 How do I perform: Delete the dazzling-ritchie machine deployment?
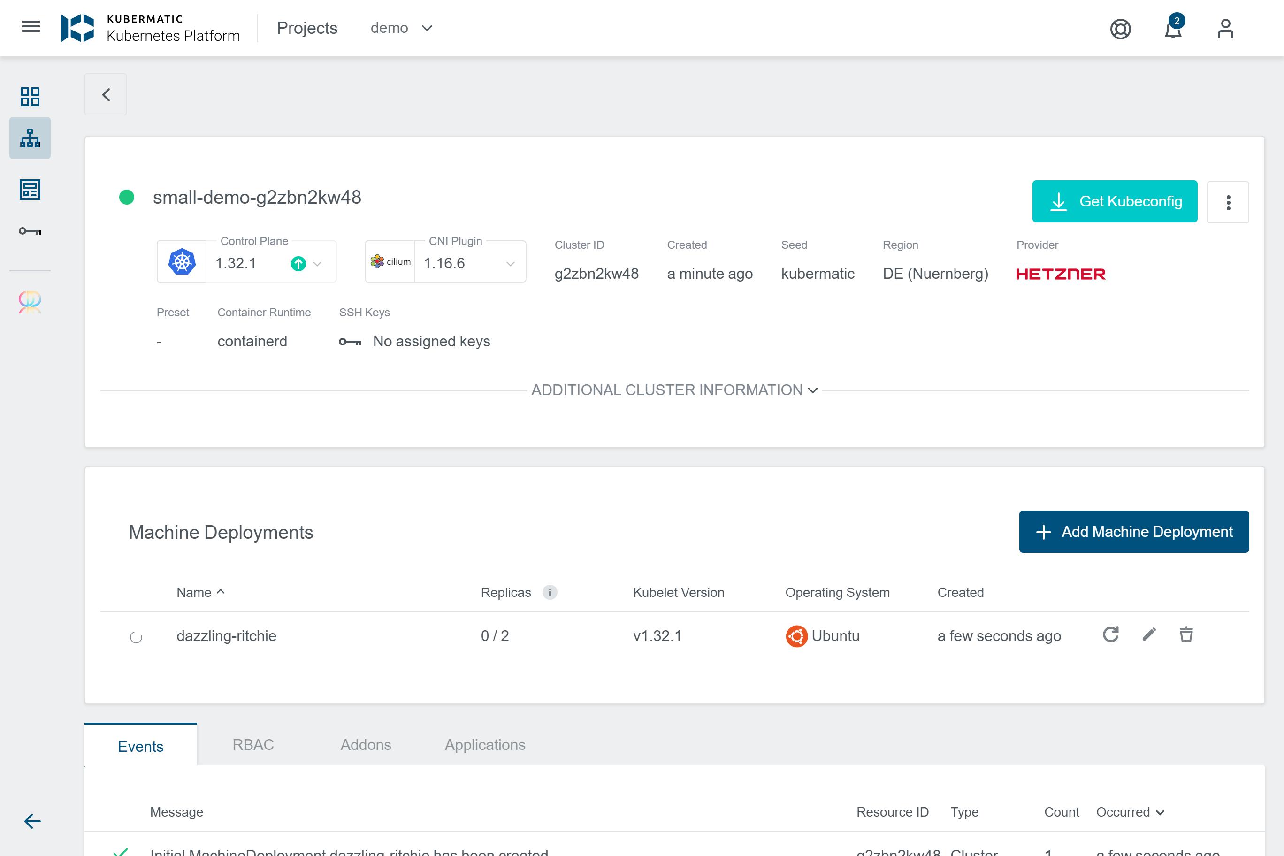(1186, 634)
